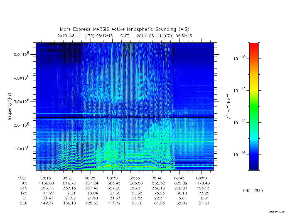
Task: Click longitude value "238.81"
Action: (x=181, y=188)
